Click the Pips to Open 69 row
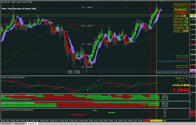196x125 pixels. click(181, 19)
